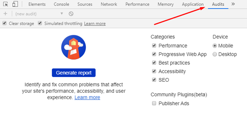This screenshot has width=247, height=113.
Task: Disable the Simulated throttling checkbox
Action: (40, 23)
